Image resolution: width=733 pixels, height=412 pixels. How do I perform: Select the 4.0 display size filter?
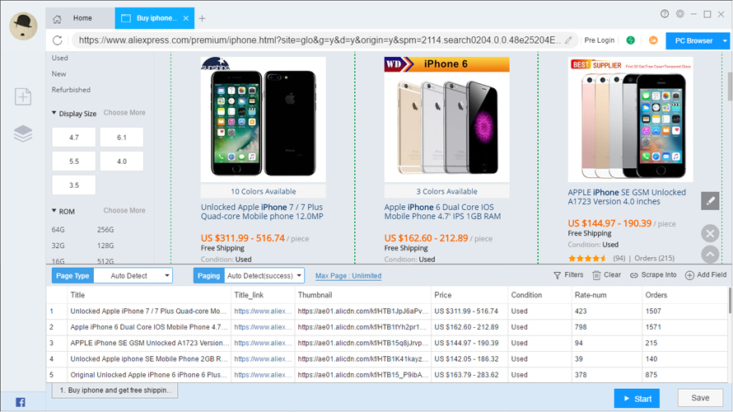pos(122,162)
